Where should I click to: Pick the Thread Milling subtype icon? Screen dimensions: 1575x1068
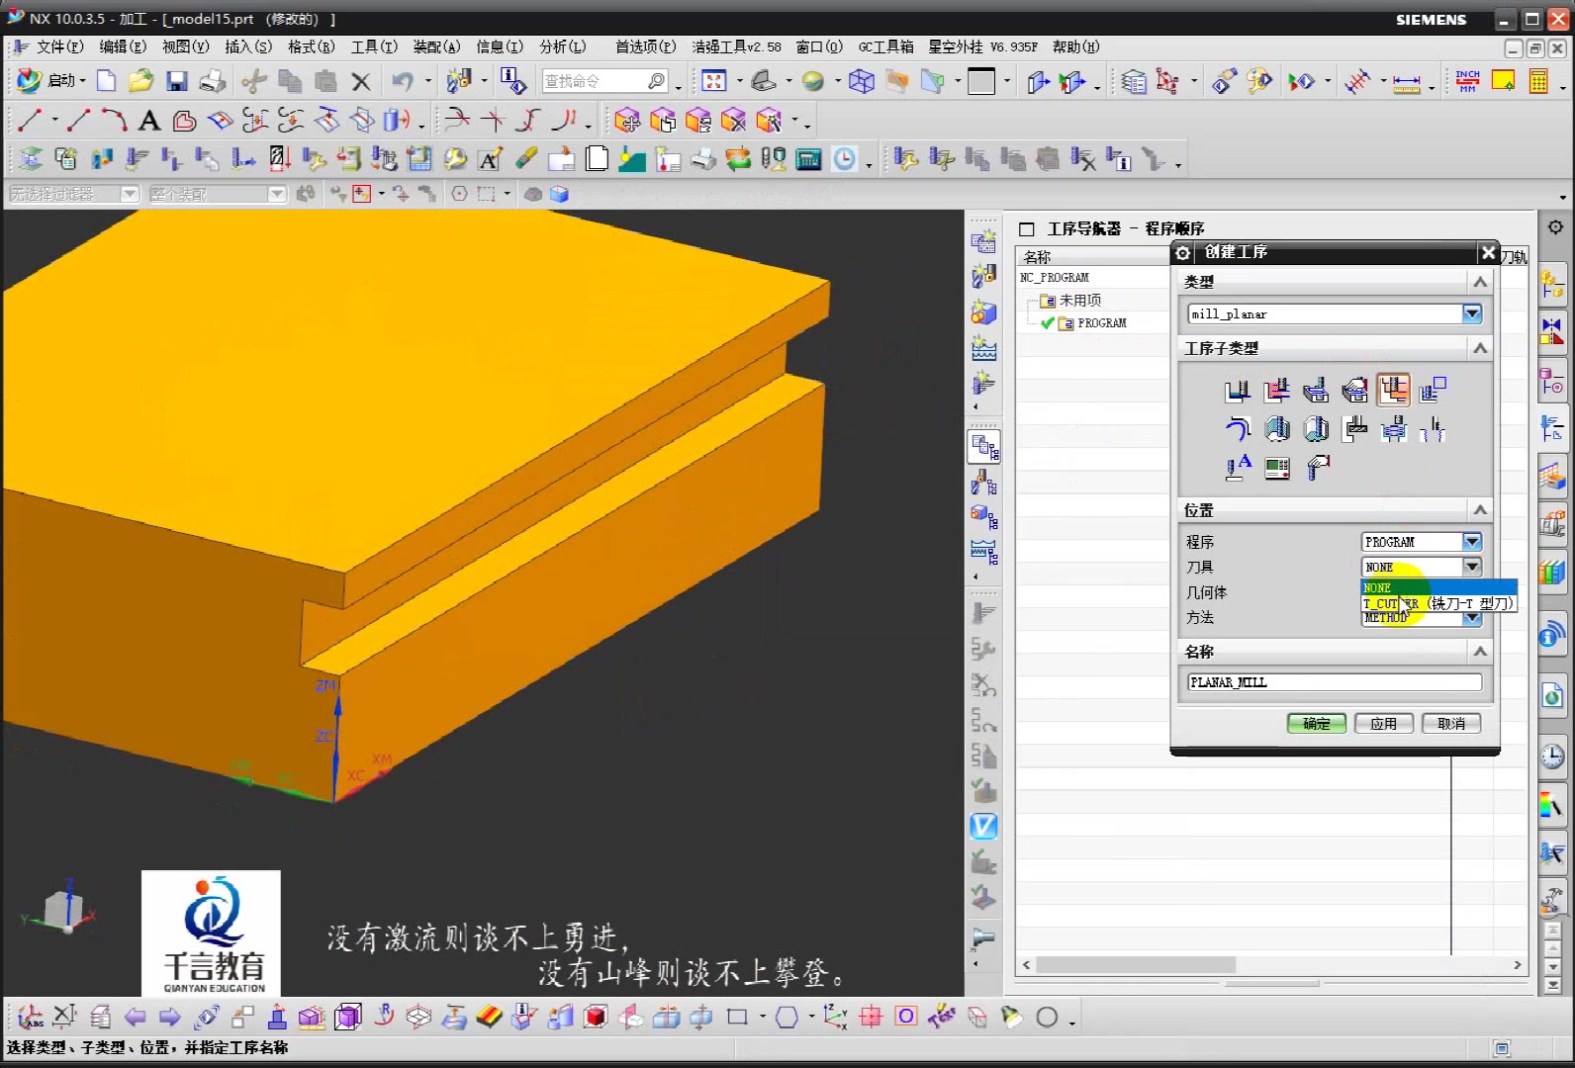pyautogui.click(x=1433, y=428)
